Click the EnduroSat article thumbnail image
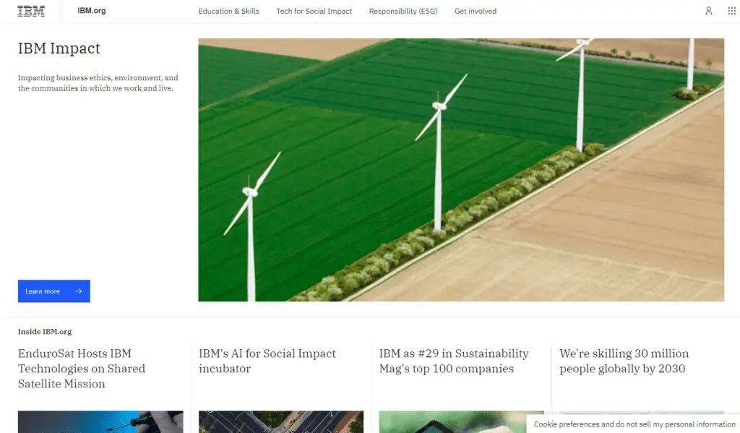The height and width of the screenshot is (433, 740). (x=100, y=421)
